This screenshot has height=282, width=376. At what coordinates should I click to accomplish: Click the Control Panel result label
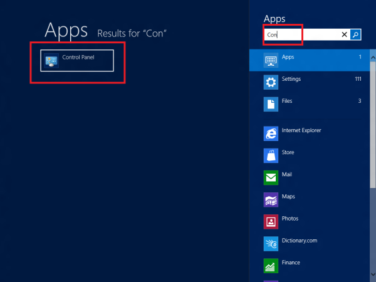(x=78, y=57)
